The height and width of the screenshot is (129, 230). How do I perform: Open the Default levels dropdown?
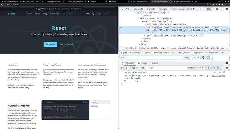pyautogui.click(x=195, y=68)
